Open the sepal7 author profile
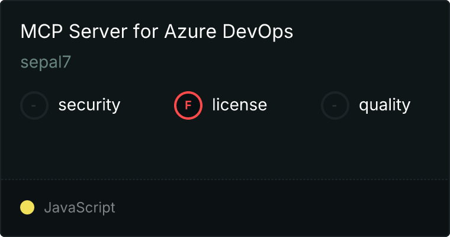Viewport: 450px width, 237px height. point(46,63)
